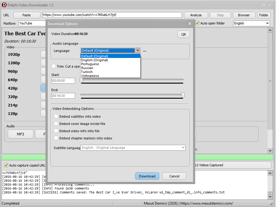This screenshot has height=207, width=276.
Task: Maximize the Delphi Video Downloader window
Action: (263, 5)
